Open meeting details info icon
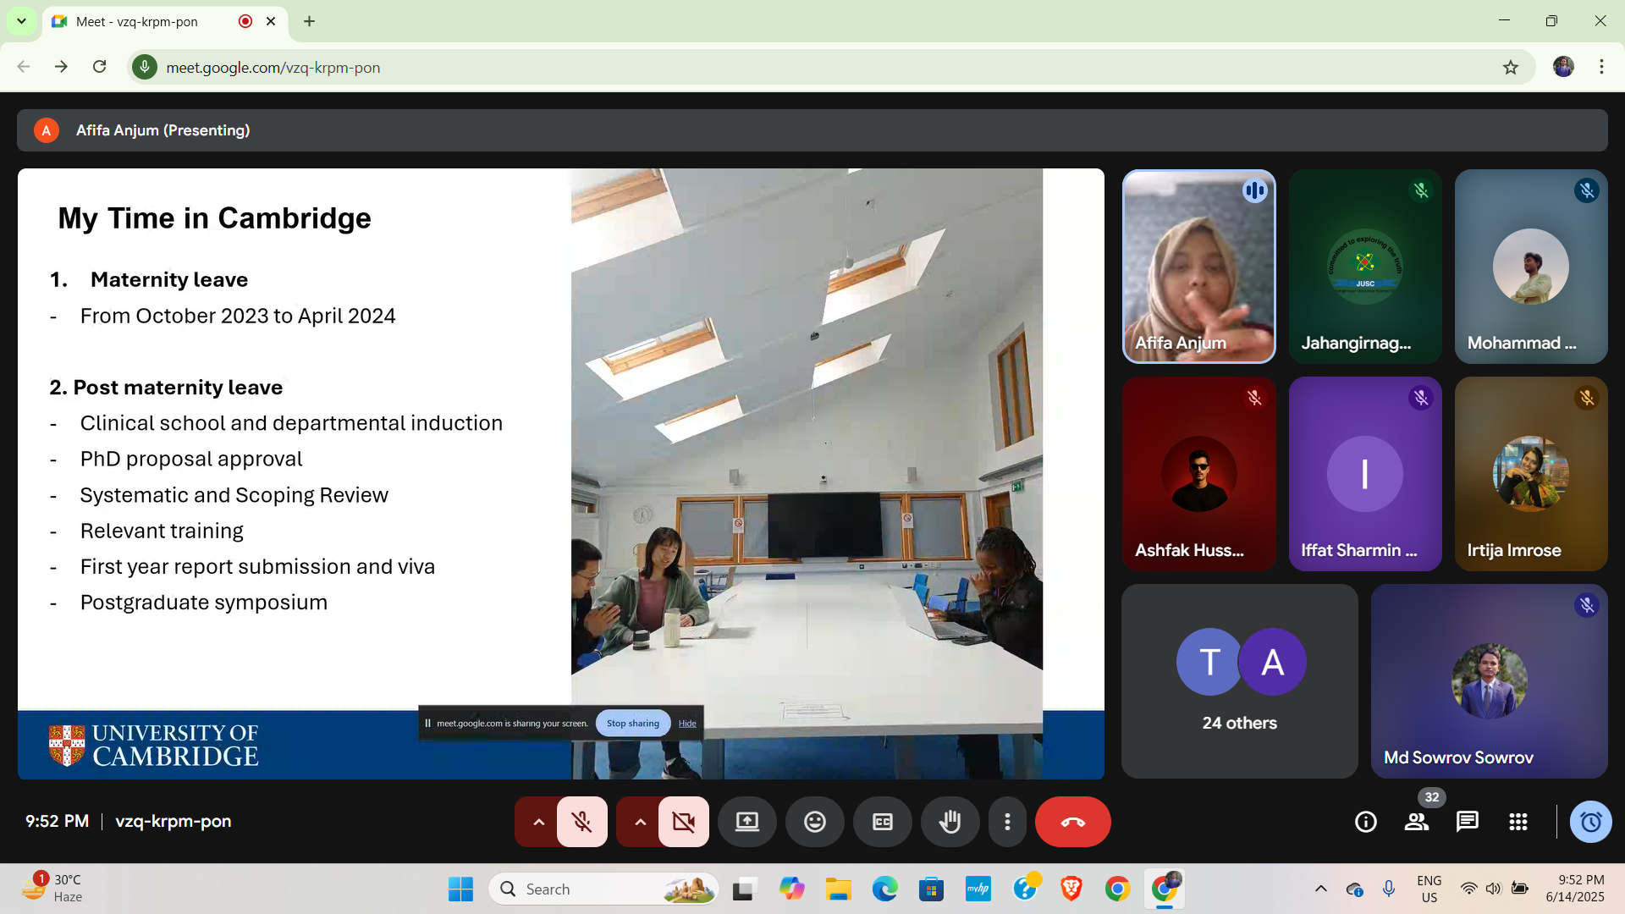Screen dimensions: 1625x914 pyautogui.click(x=1365, y=822)
